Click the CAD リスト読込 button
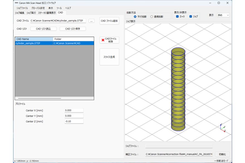Viewport: 245px width, 163px height. (43, 29)
